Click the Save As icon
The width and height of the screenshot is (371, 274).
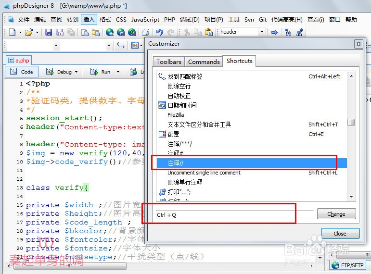tap(60, 32)
